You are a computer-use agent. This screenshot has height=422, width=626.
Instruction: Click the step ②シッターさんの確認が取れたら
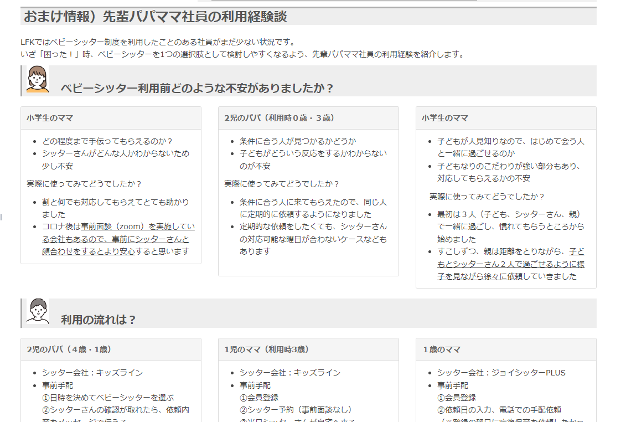click(x=116, y=410)
